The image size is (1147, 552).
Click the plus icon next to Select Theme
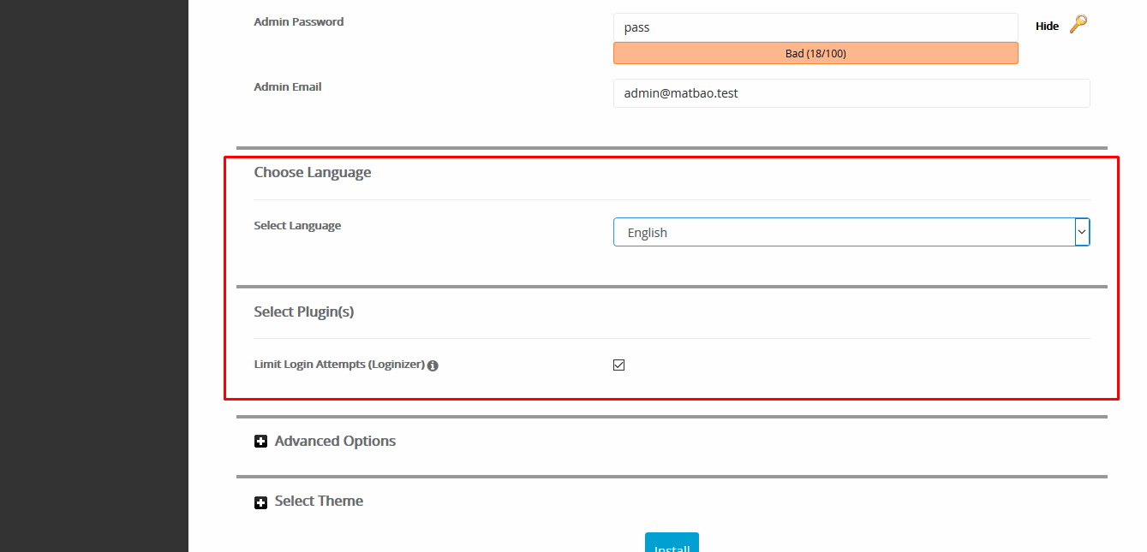[x=261, y=502]
